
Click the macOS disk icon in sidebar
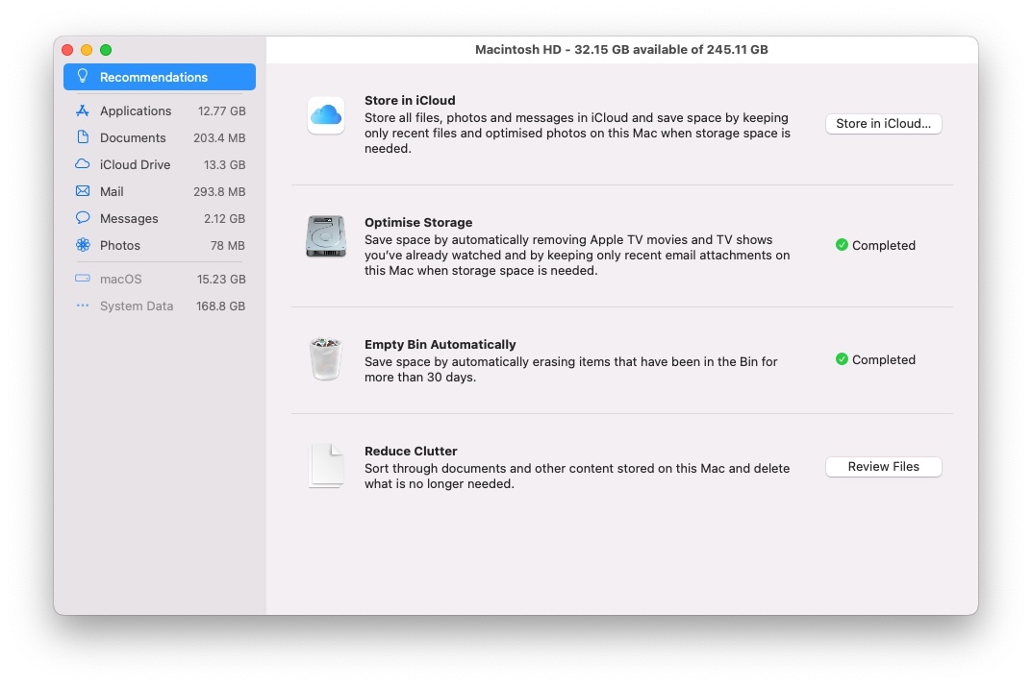tap(83, 279)
